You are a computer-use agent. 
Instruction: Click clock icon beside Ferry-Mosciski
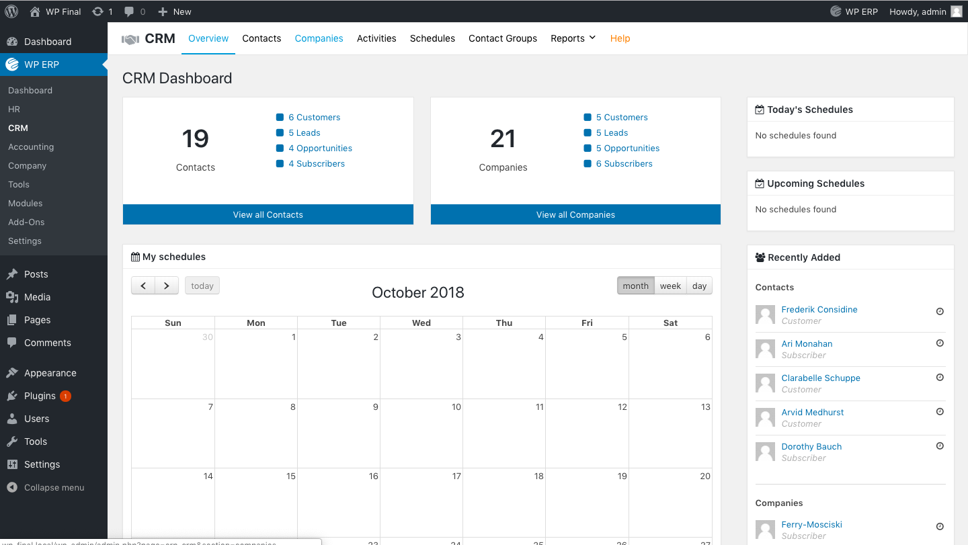click(x=940, y=526)
